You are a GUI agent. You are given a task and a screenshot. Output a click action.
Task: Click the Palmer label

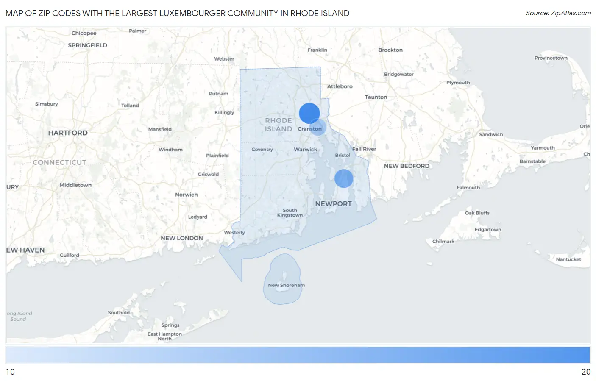pyautogui.click(x=138, y=31)
